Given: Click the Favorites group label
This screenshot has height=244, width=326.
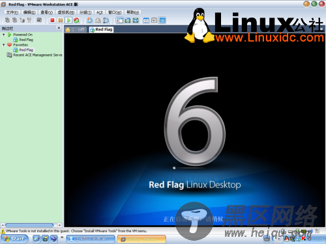Looking at the screenshot, I should (21, 45).
